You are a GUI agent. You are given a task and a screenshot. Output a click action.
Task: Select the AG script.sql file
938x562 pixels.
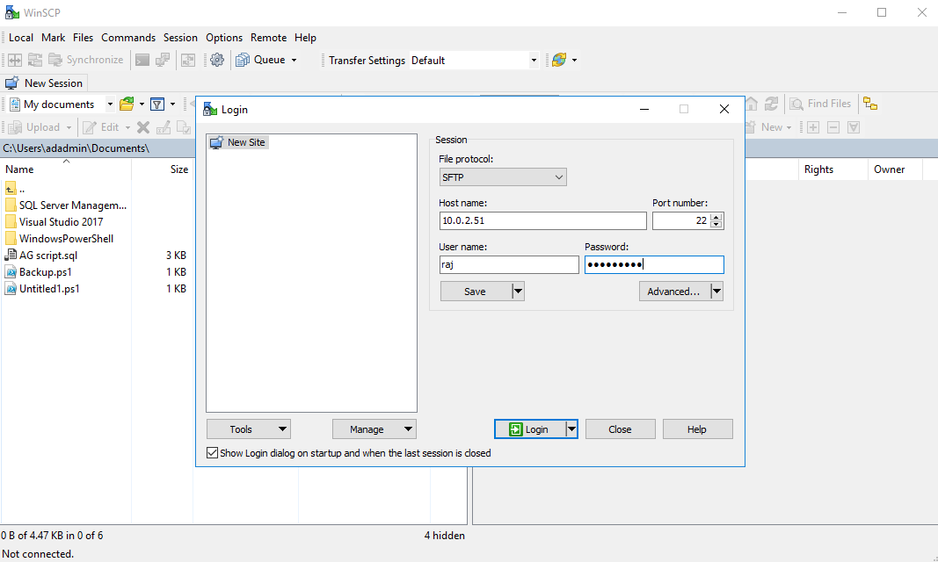[x=41, y=256]
